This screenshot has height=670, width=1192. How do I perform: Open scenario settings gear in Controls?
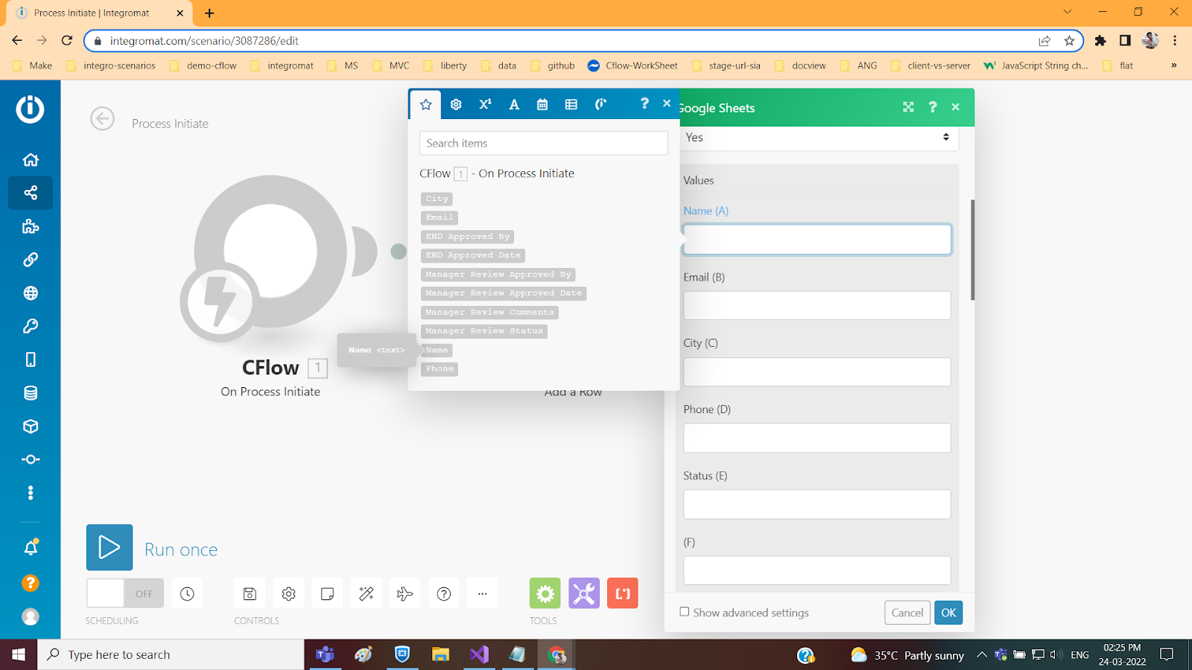click(288, 593)
